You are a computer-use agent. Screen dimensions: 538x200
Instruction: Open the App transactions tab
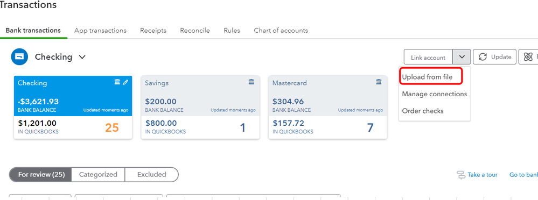pyautogui.click(x=100, y=31)
